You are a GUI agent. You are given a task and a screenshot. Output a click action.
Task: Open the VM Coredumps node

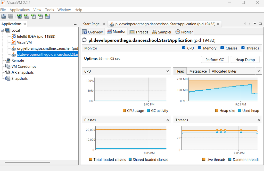tap(23, 66)
